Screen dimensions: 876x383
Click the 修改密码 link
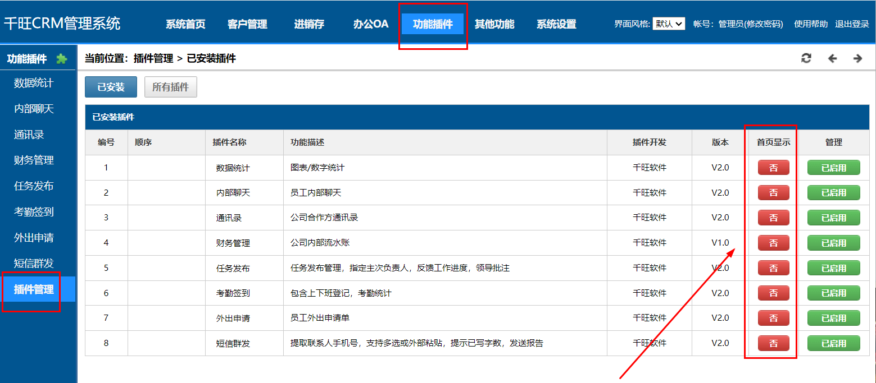point(763,24)
